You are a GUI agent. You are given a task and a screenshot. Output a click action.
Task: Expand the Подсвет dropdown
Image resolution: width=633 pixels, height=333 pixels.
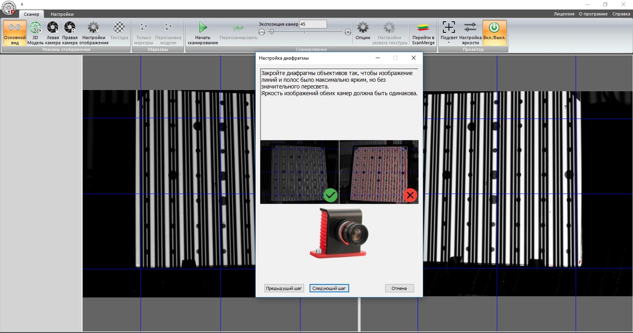point(449,42)
